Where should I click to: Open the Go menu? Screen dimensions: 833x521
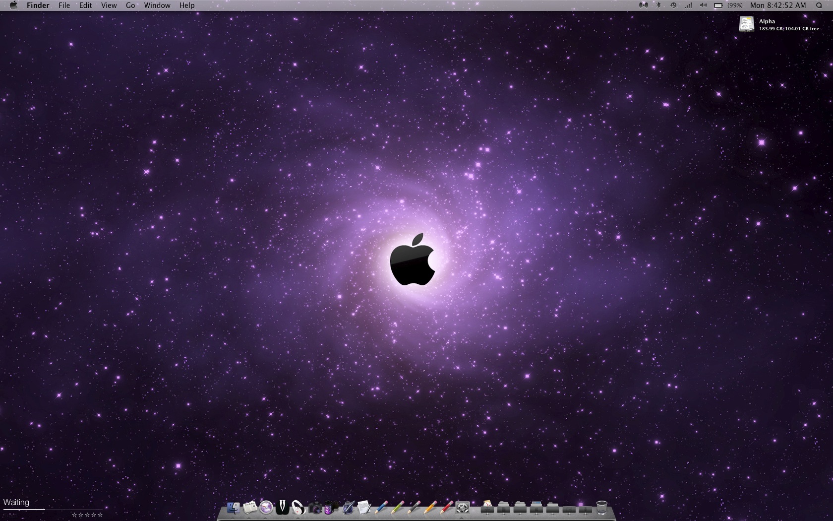(x=130, y=5)
